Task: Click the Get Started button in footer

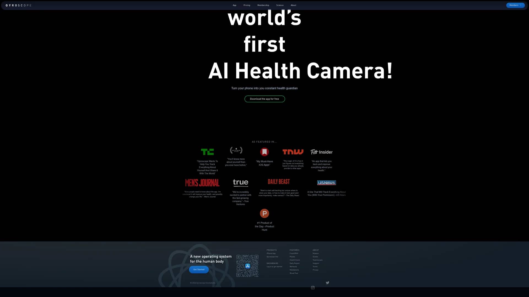Action: [x=199, y=269]
